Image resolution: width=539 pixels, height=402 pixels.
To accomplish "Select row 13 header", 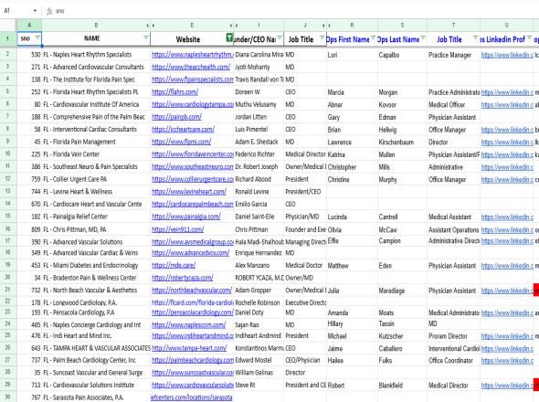I will coord(8,191).
